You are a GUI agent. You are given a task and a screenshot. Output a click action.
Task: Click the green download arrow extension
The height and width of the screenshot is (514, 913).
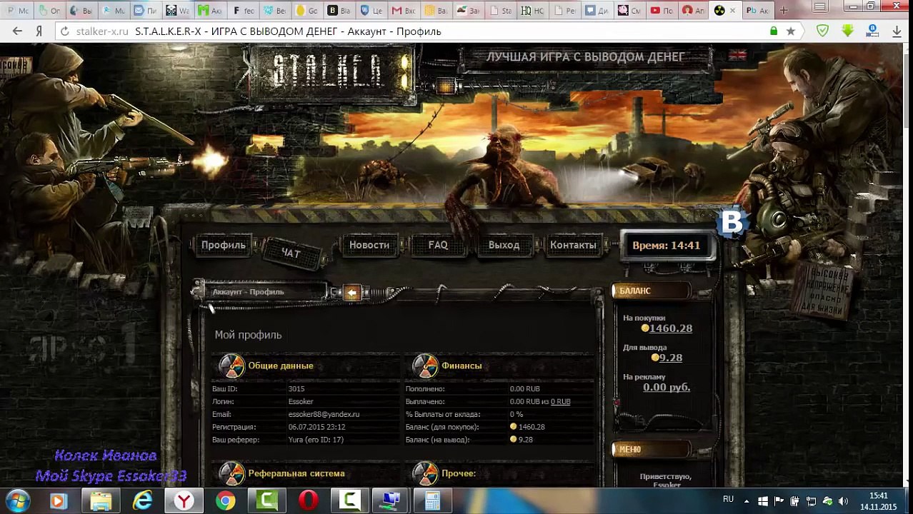click(847, 31)
